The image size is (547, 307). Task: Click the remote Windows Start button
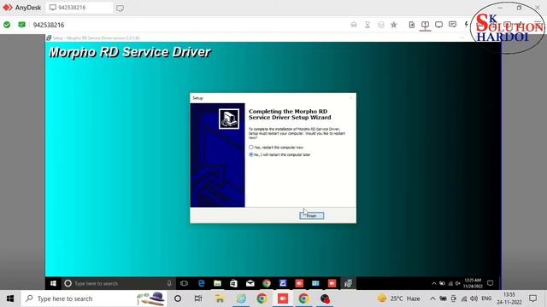pyautogui.click(x=53, y=283)
